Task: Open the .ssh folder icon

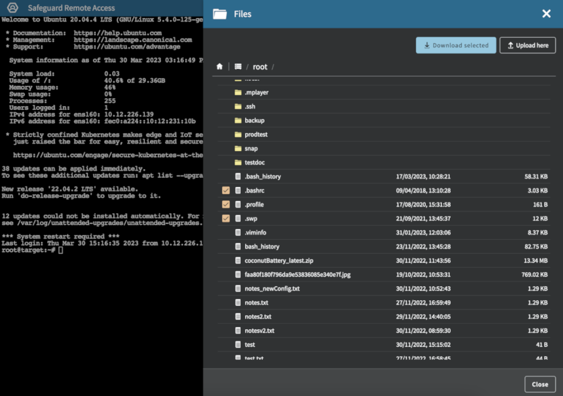Action: [x=237, y=107]
